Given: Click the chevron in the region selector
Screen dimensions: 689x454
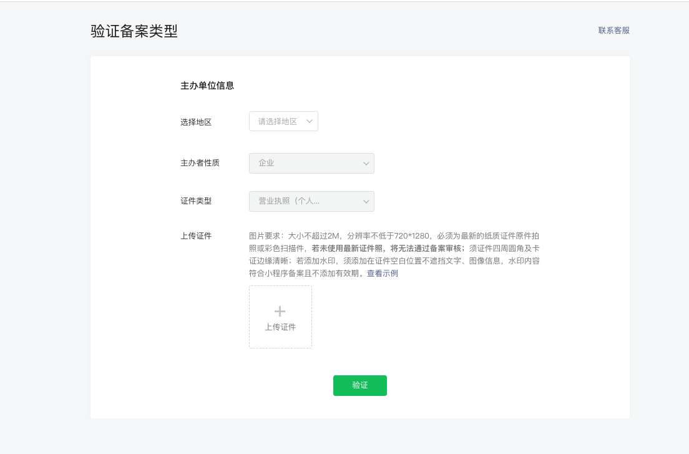Looking at the screenshot, I should pyautogui.click(x=308, y=121).
